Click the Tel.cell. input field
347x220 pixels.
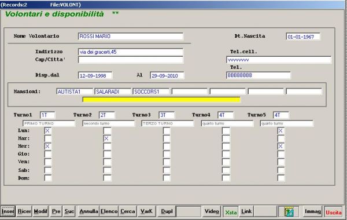click(x=279, y=60)
